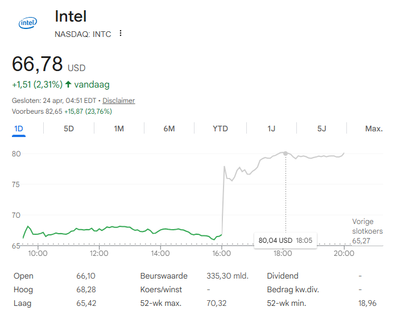
Task: Switch to the 1M chart range
Action: click(119, 129)
